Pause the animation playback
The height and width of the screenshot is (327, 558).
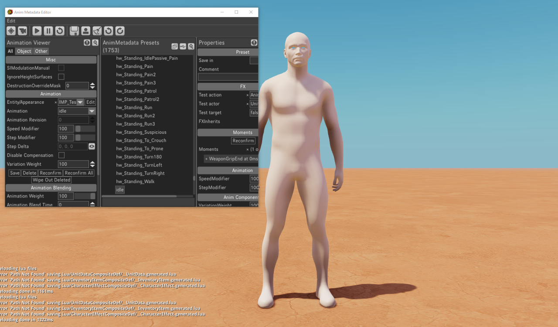(x=48, y=31)
